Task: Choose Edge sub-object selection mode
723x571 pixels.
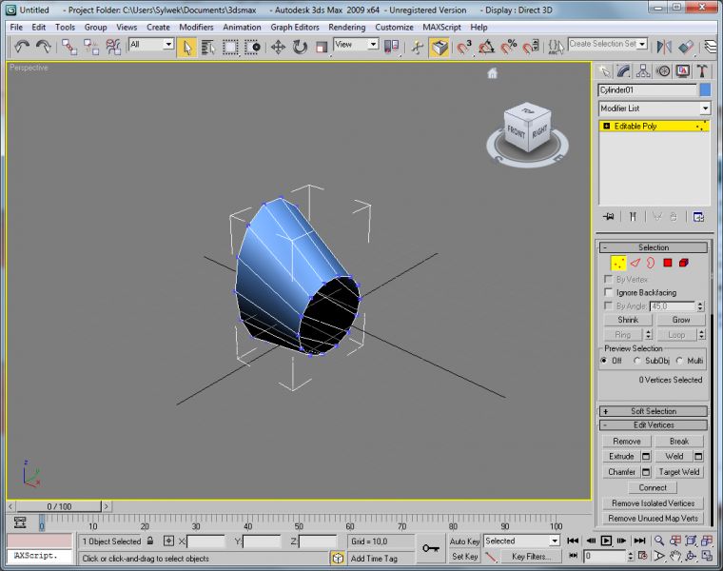Action: click(635, 263)
